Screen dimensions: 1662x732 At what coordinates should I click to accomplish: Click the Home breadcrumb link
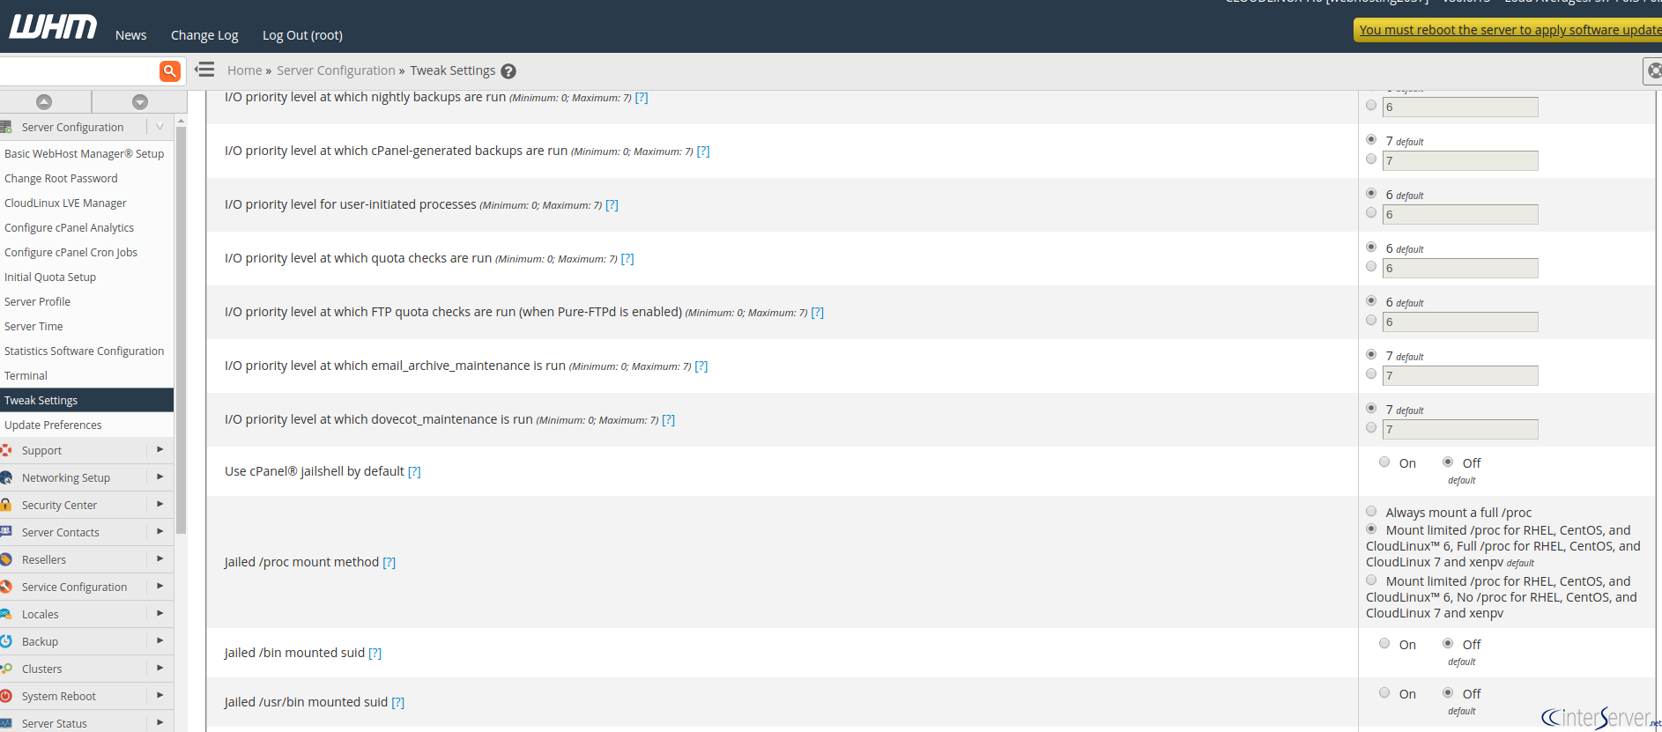tap(244, 70)
